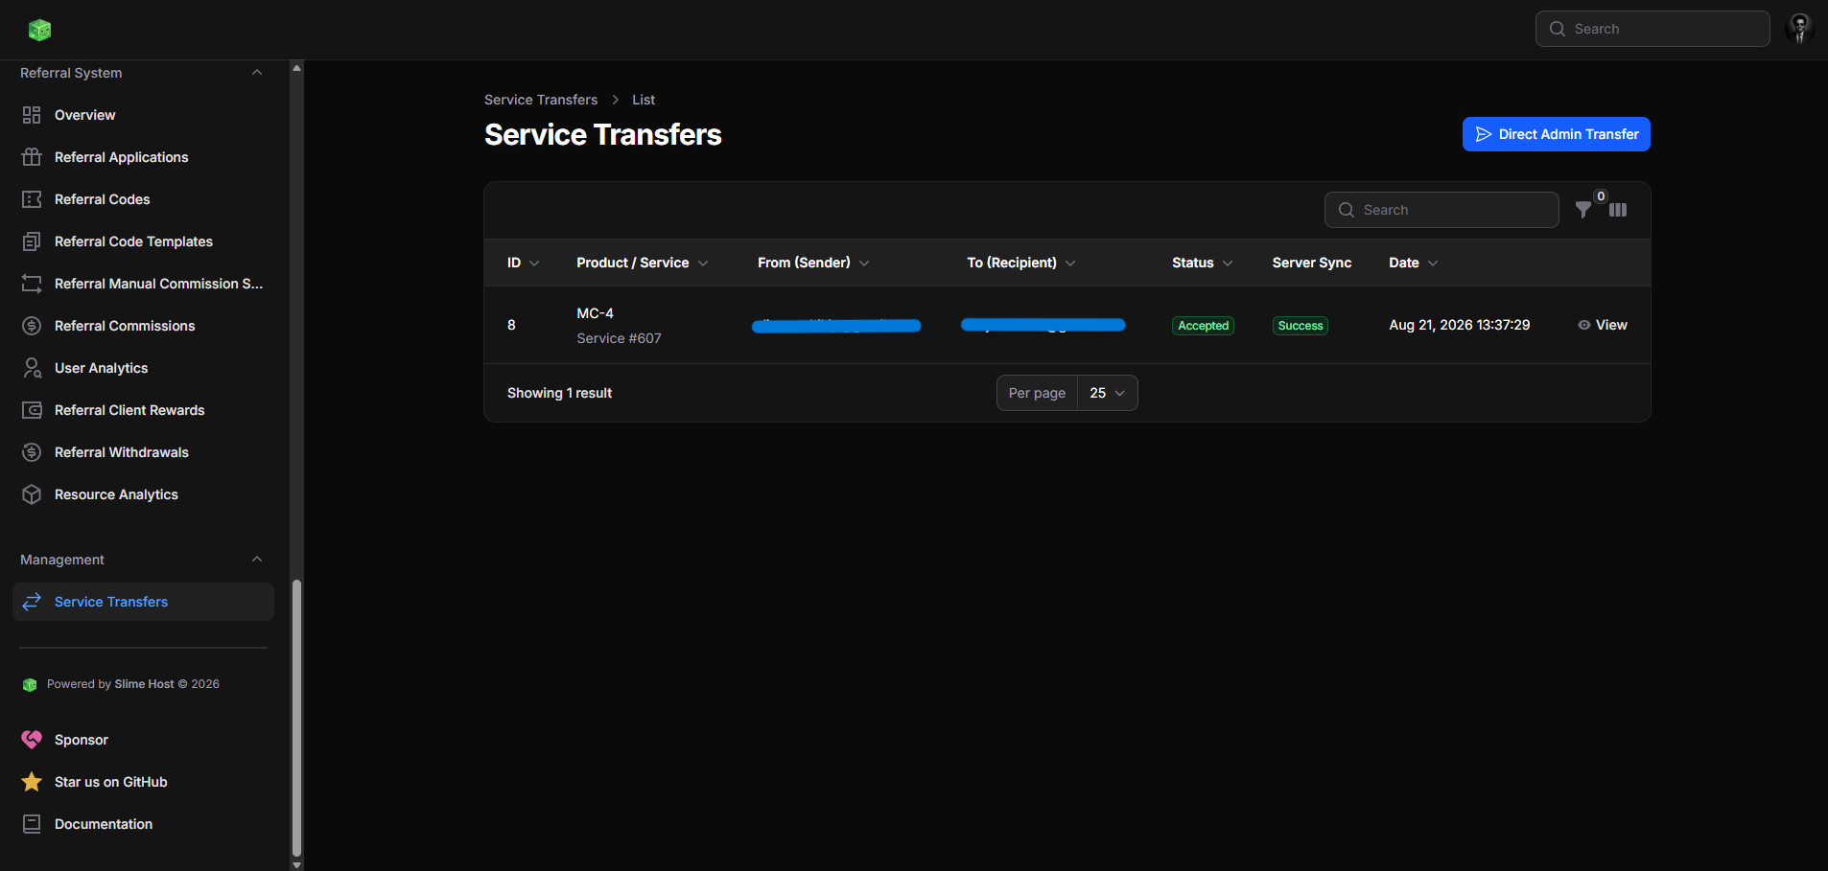Click the Referral Client Rewards wallet icon
Image resolution: width=1828 pixels, height=871 pixels.
click(32, 410)
